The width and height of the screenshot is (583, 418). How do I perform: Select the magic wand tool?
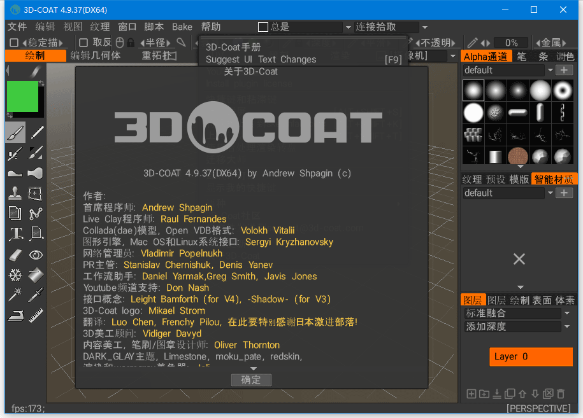point(15,295)
